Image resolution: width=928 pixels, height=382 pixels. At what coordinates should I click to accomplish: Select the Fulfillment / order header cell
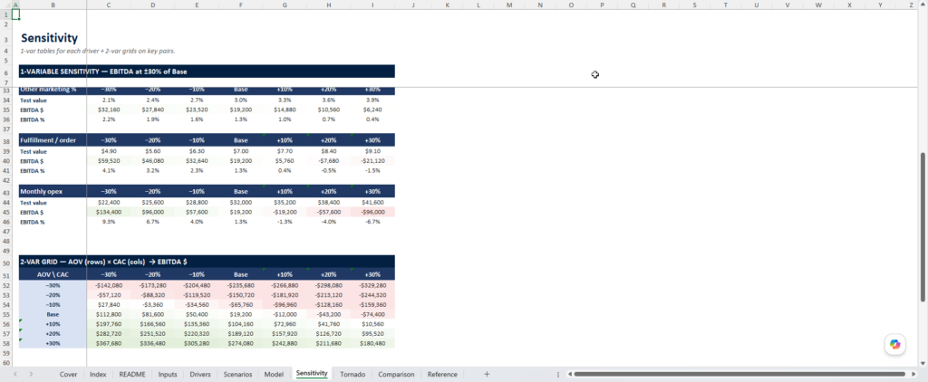pos(53,140)
